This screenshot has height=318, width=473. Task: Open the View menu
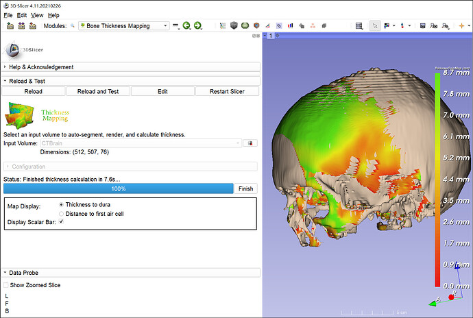(x=37, y=15)
